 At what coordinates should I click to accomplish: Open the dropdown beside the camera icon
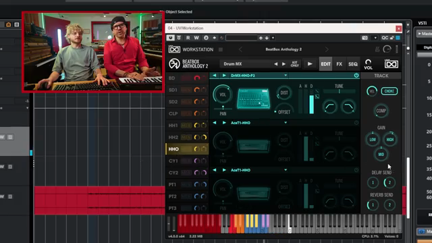pos(375,38)
